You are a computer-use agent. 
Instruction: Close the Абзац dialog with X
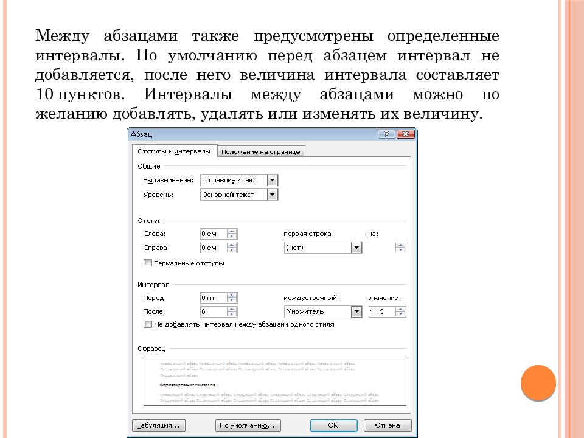(406, 134)
